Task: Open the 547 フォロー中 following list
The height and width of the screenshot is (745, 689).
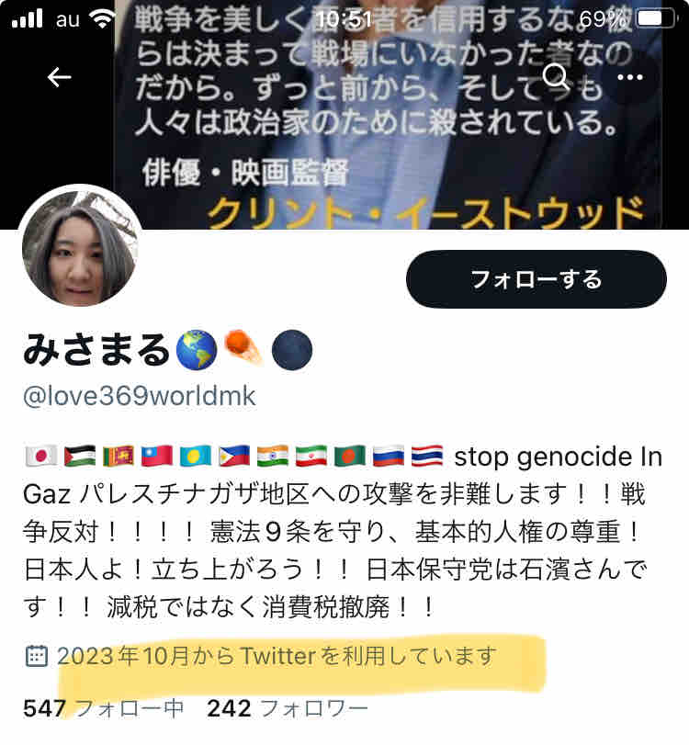Action: click(103, 708)
